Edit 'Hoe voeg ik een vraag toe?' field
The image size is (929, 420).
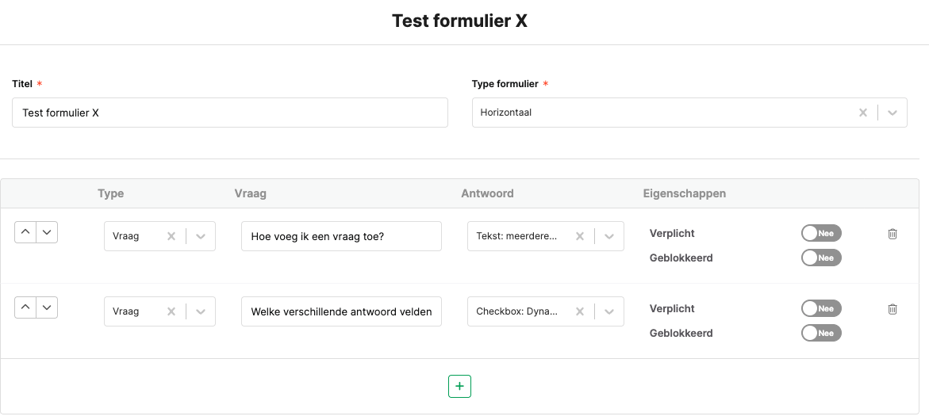tap(341, 236)
